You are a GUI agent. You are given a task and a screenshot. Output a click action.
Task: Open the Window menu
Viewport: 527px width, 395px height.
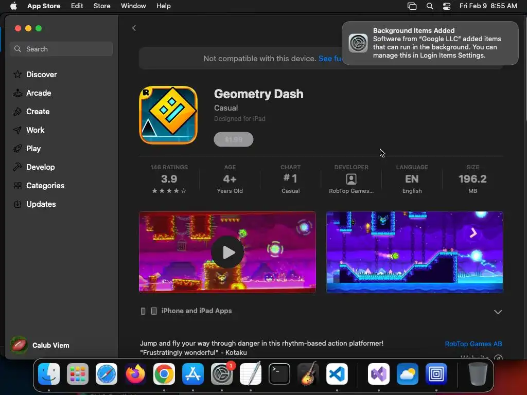(133, 6)
